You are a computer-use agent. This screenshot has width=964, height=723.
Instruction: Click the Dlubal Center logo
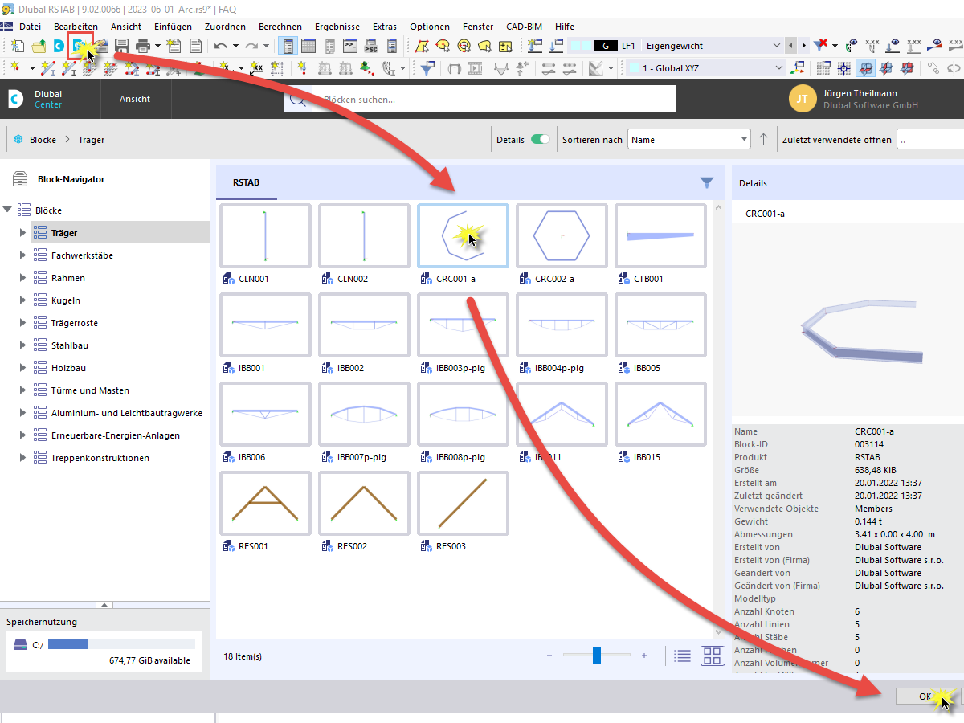pos(17,99)
